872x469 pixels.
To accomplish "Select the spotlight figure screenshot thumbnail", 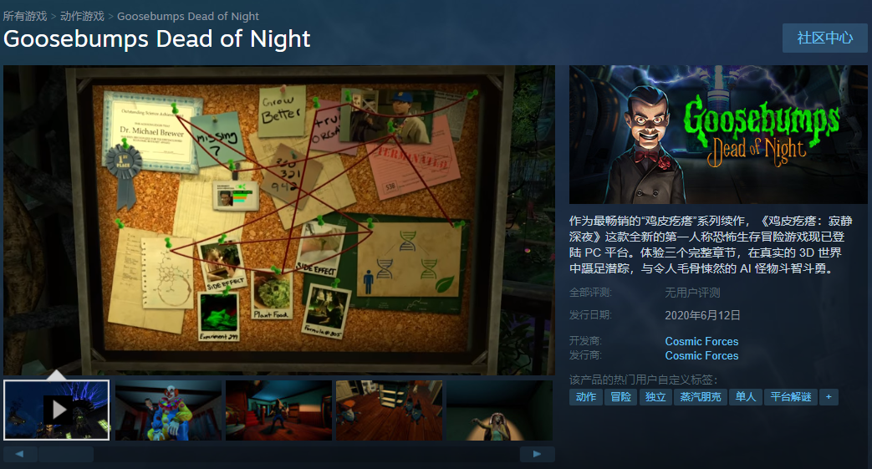I will [x=499, y=410].
